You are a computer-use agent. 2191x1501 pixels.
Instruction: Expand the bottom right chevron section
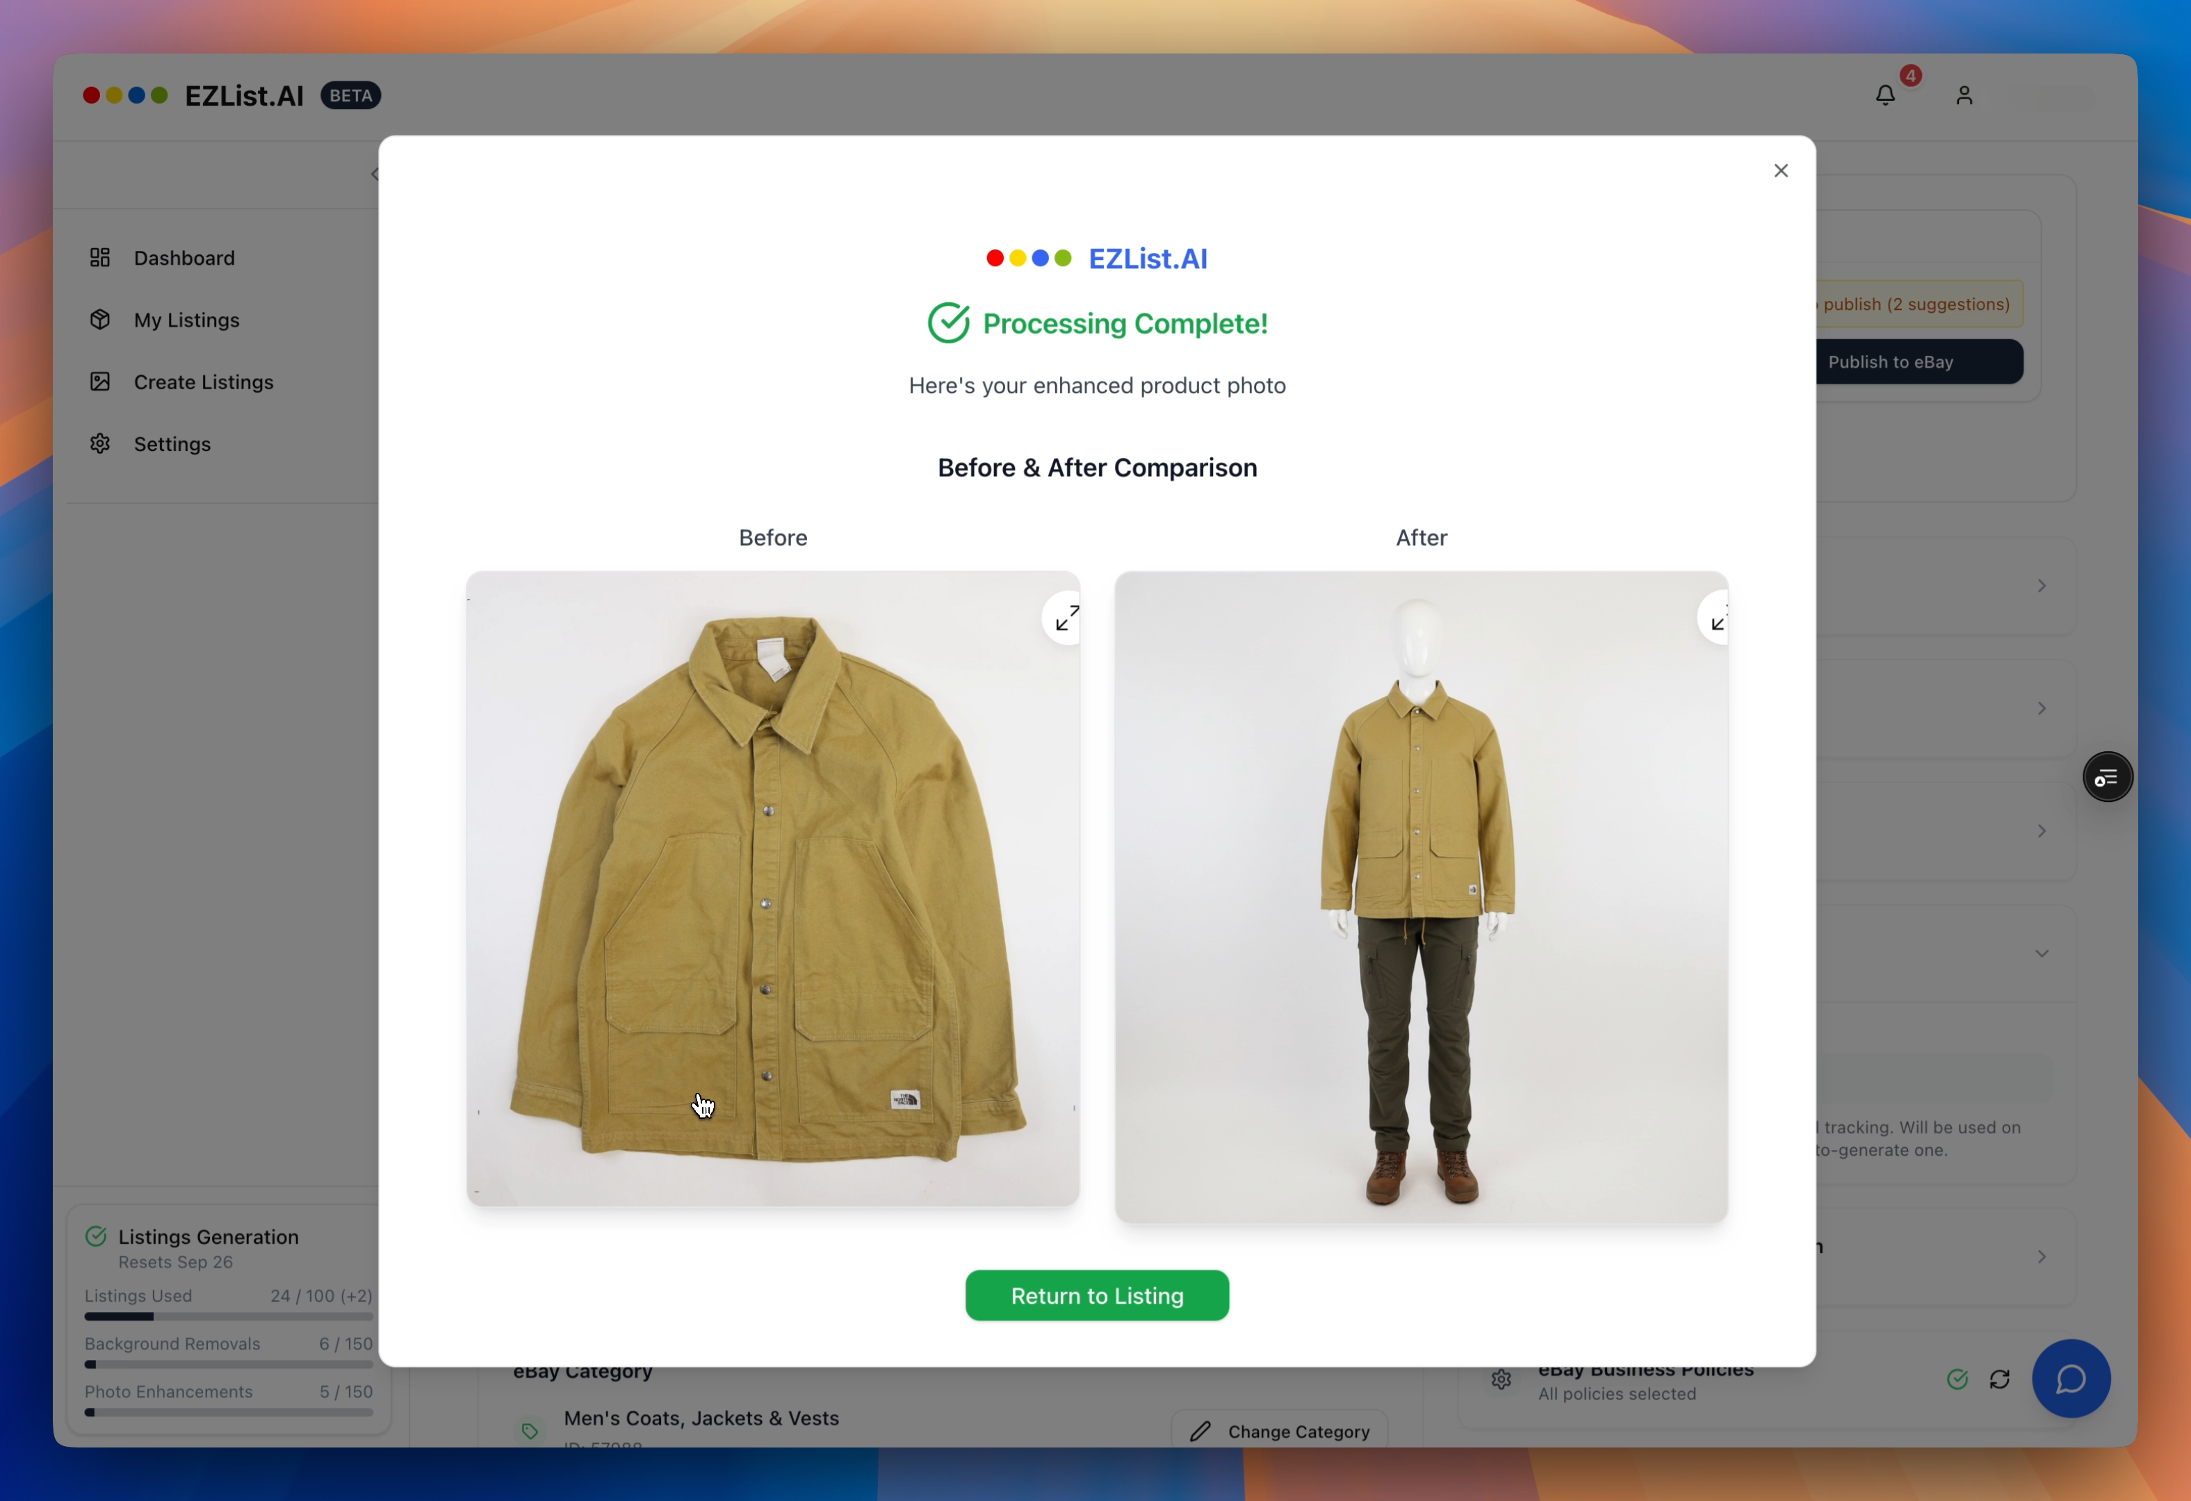2041,1257
